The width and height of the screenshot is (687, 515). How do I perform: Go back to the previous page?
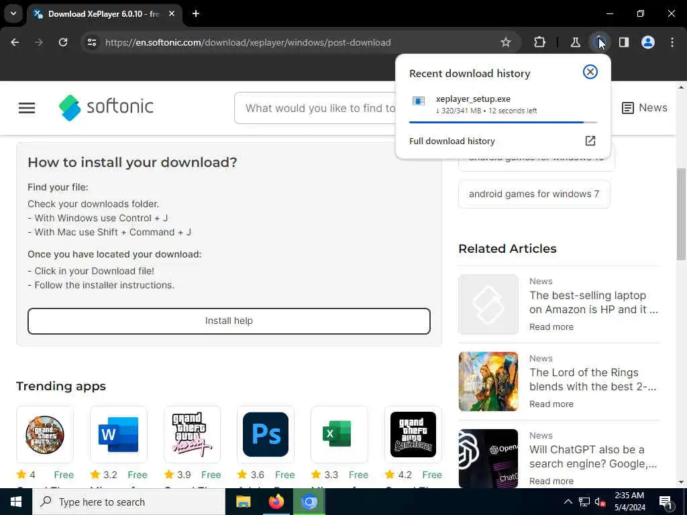[x=15, y=42]
